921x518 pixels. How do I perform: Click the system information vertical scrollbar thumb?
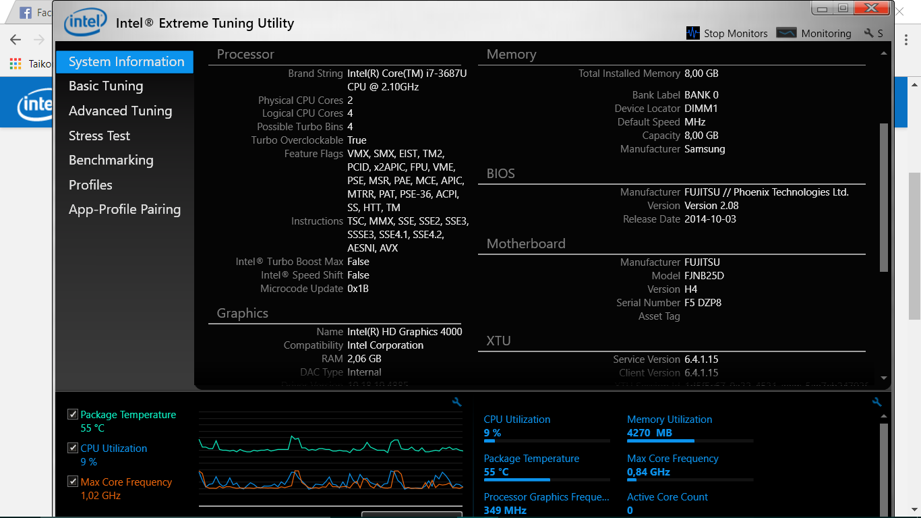884,197
